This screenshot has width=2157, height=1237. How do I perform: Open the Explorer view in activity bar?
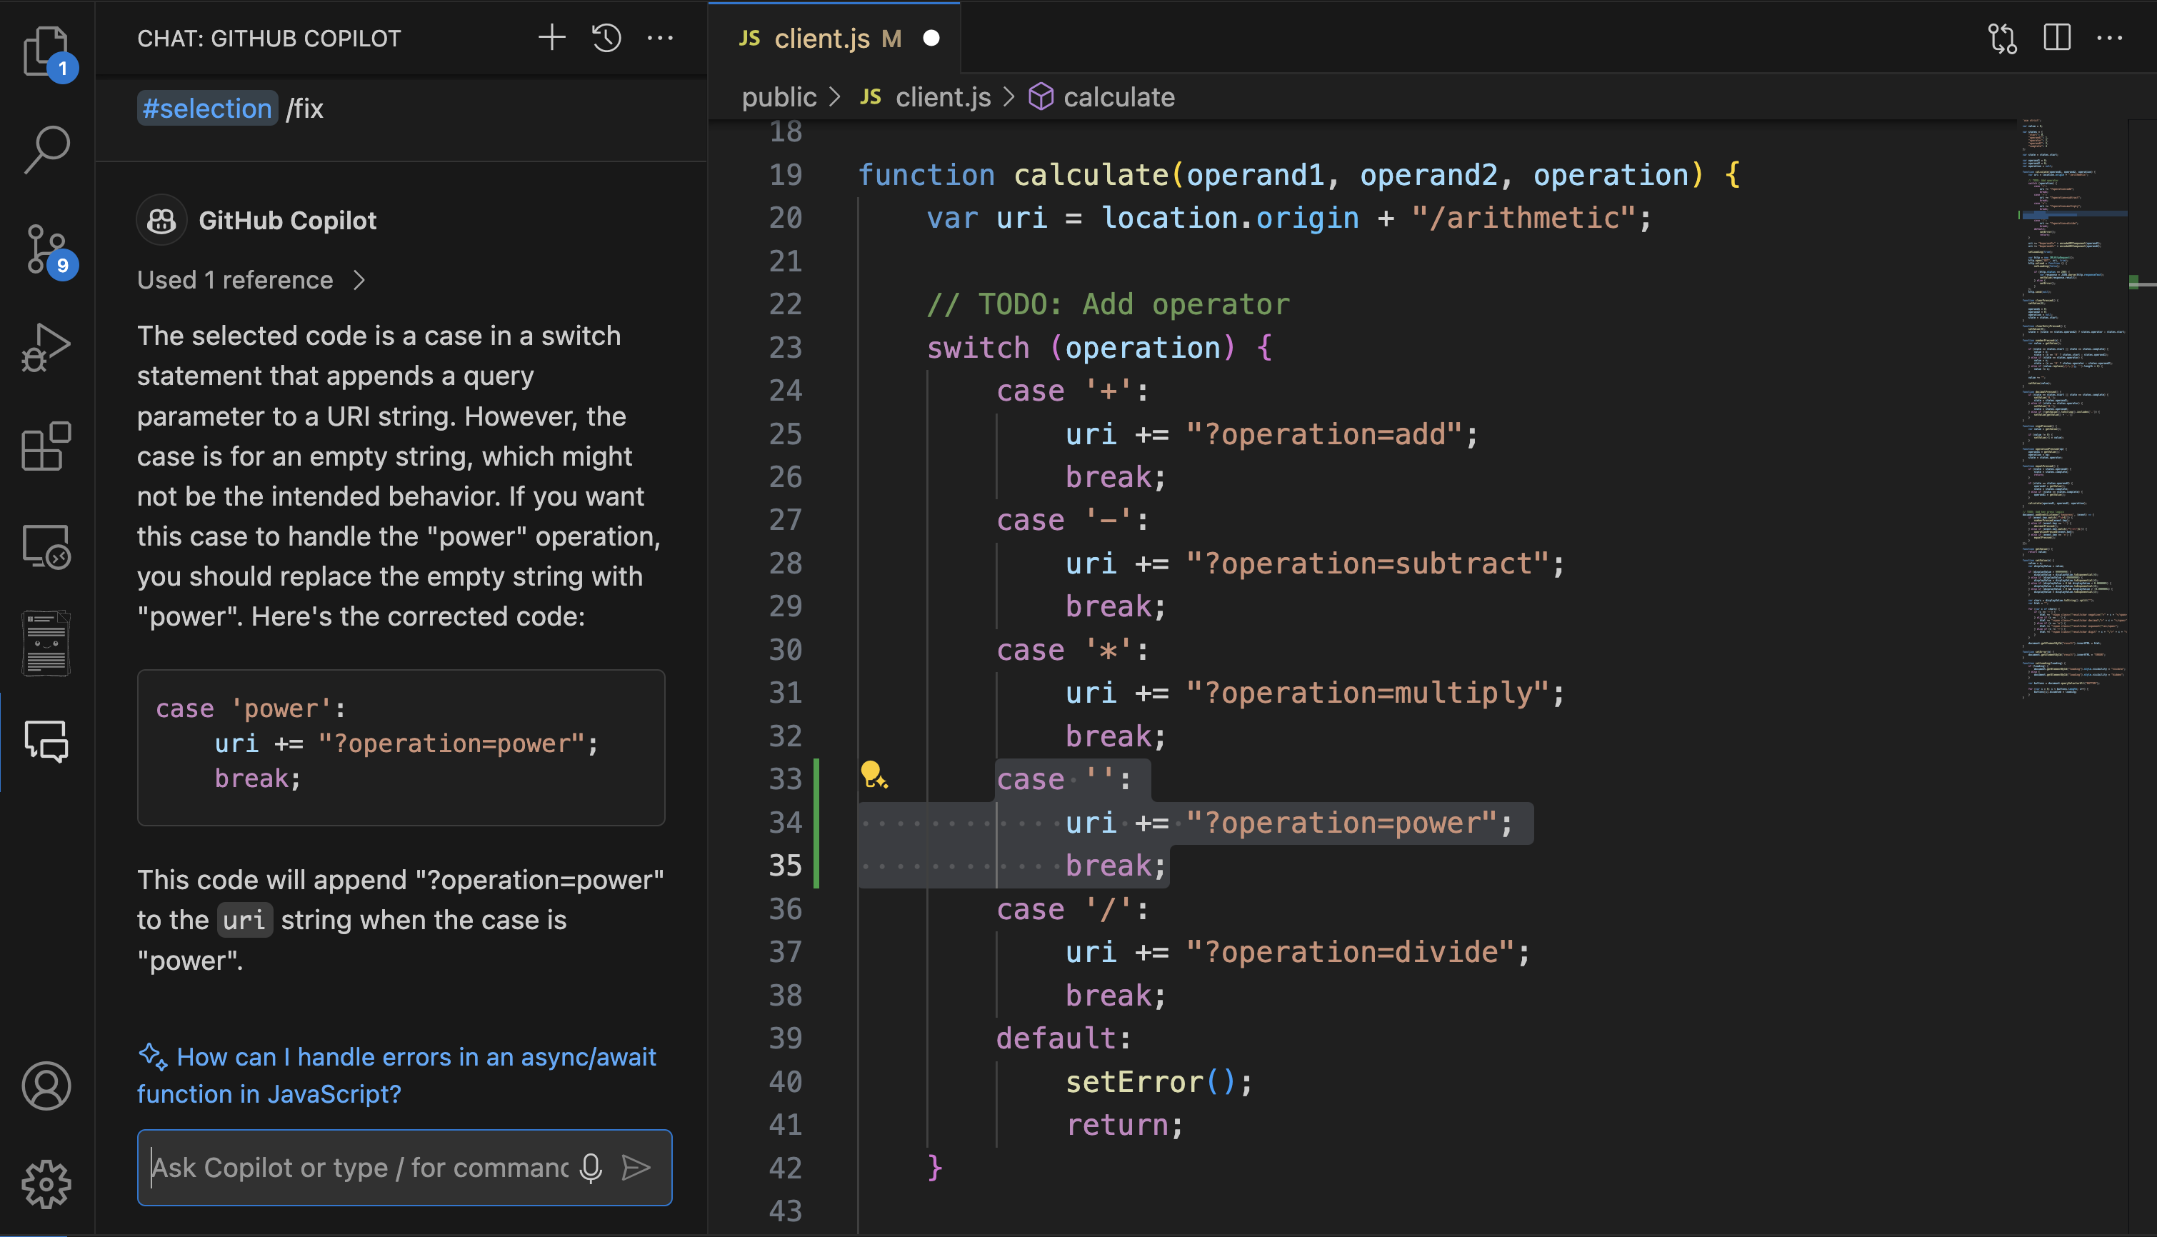tap(46, 51)
